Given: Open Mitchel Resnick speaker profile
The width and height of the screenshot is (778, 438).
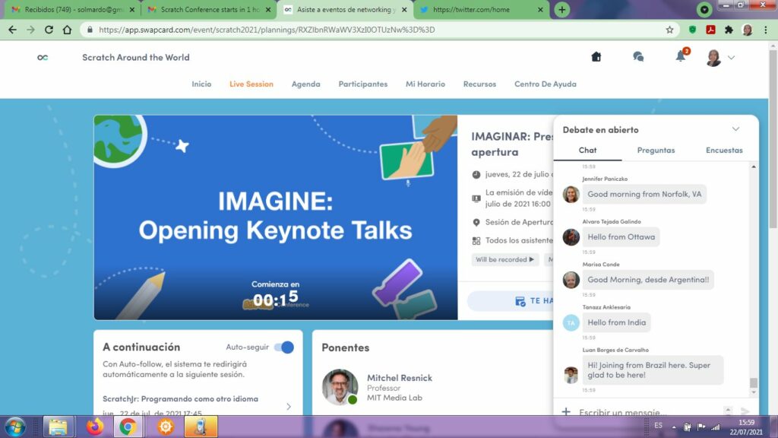Looking at the screenshot, I should tap(400, 378).
